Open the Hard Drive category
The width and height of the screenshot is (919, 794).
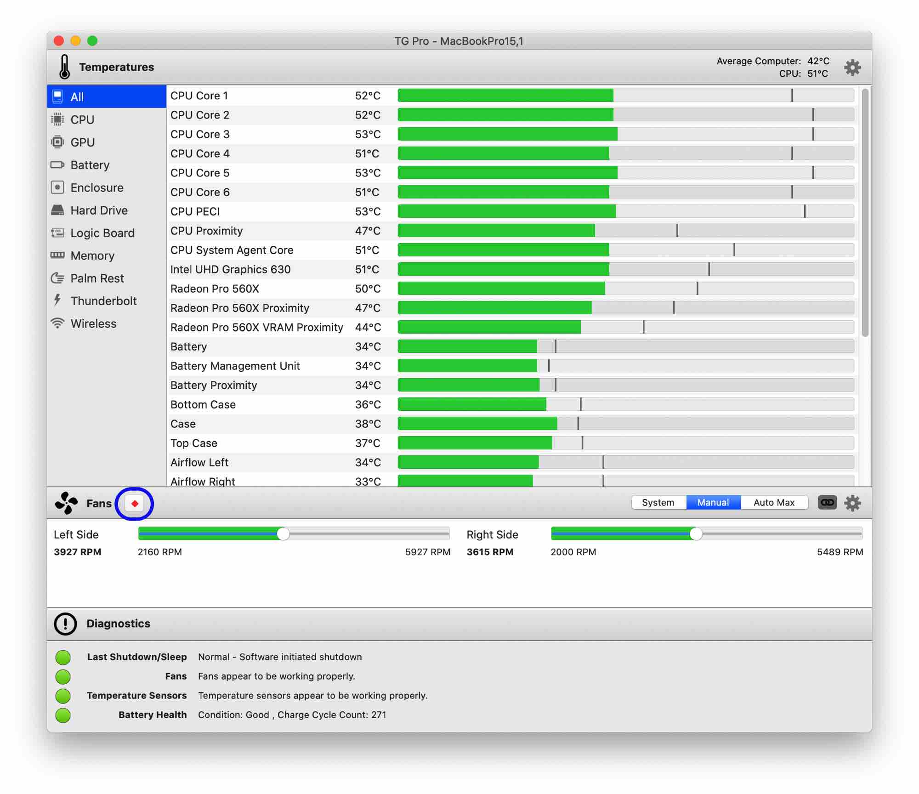99,210
